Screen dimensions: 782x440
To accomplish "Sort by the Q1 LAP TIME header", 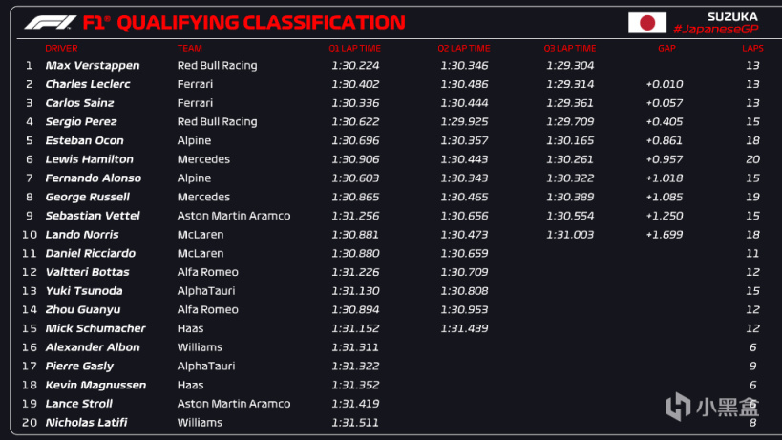I will pyautogui.click(x=354, y=48).
